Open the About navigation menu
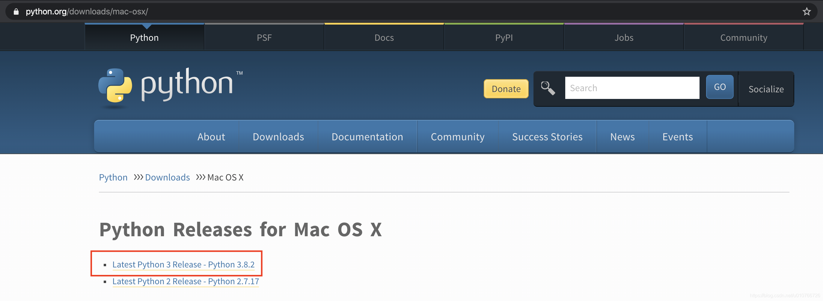Screen dimensions: 823x301 point(211,137)
